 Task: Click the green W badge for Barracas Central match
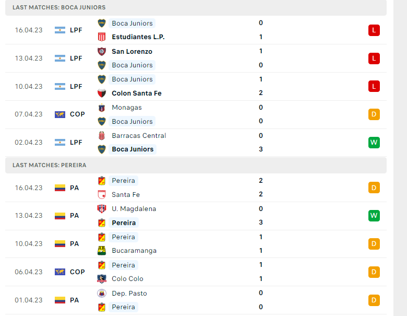pos(374,143)
